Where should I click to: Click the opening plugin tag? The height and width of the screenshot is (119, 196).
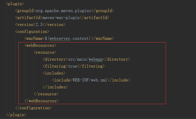pos(15,4)
